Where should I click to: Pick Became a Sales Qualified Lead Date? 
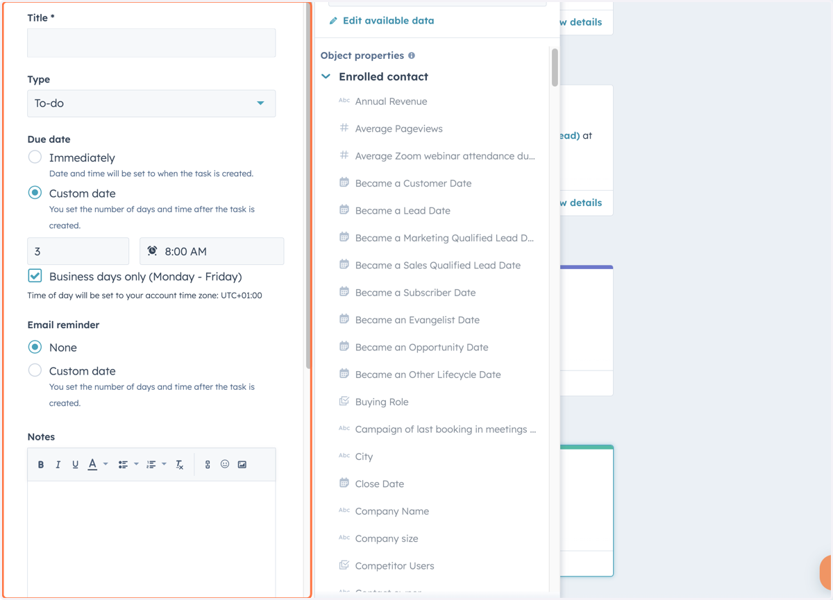click(438, 265)
